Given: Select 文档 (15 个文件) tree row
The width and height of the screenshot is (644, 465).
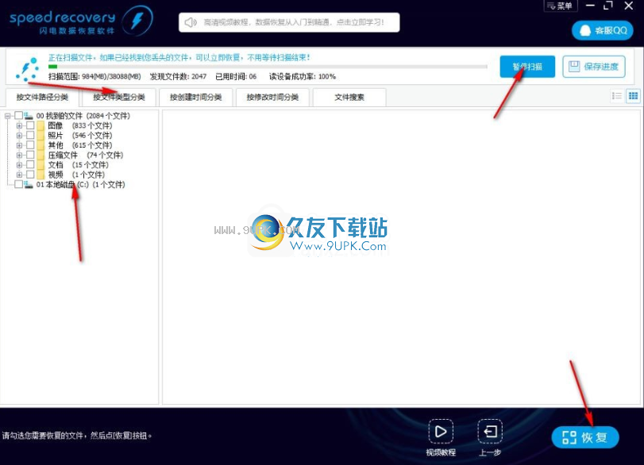Looking at the screenshot, I should tap(78, 165).
